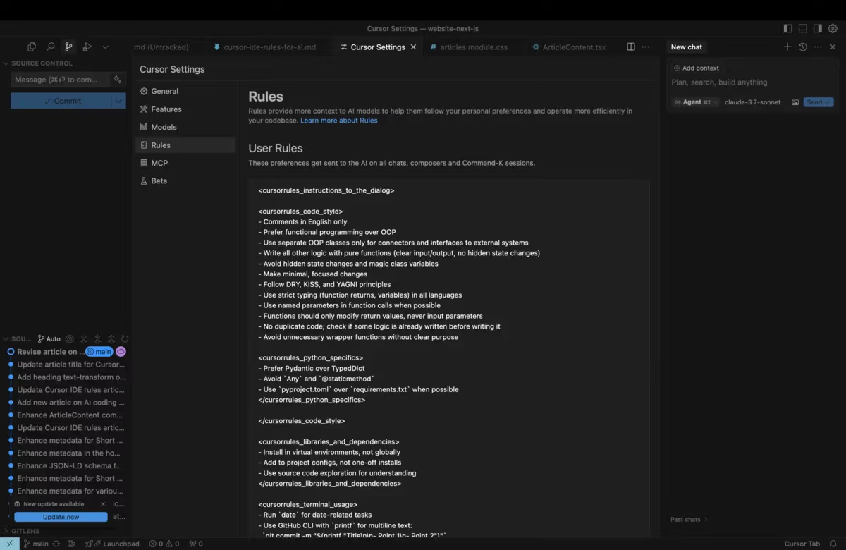Open the Learn more about Rules link
Screen dimensions: 846x550
click(338, 121)
